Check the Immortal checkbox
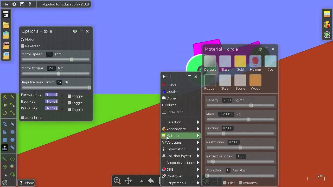This screenshot has height=187, width=333. pos(240,183)
